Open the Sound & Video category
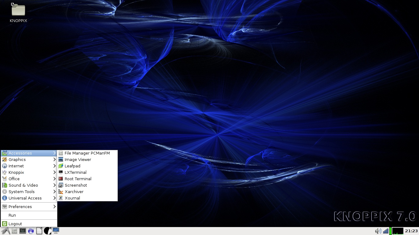 tap(29, 185)
